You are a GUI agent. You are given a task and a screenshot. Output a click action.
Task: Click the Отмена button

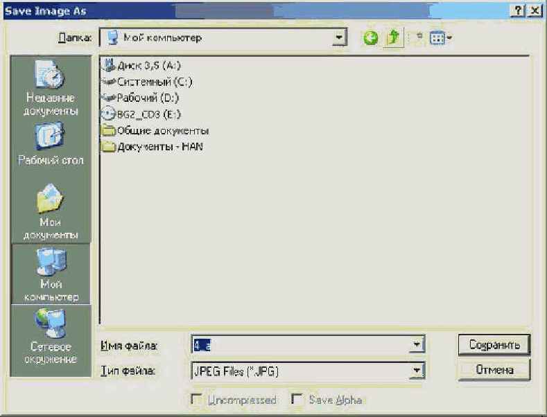coord(494,370)
